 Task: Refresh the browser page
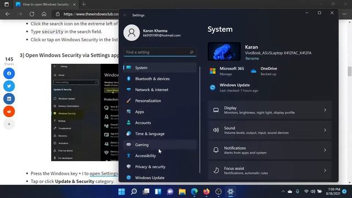pos(32,14)
